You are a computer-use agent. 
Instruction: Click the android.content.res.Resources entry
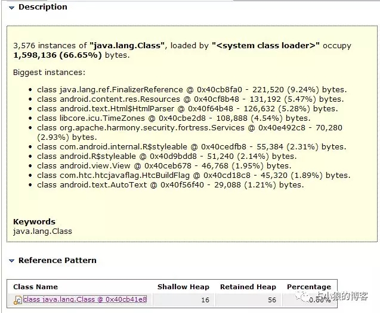190,99
